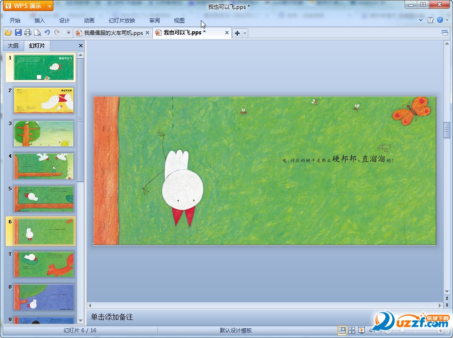
Task: Select slide 2 yellow thumbnail
Action: point(44,100)
